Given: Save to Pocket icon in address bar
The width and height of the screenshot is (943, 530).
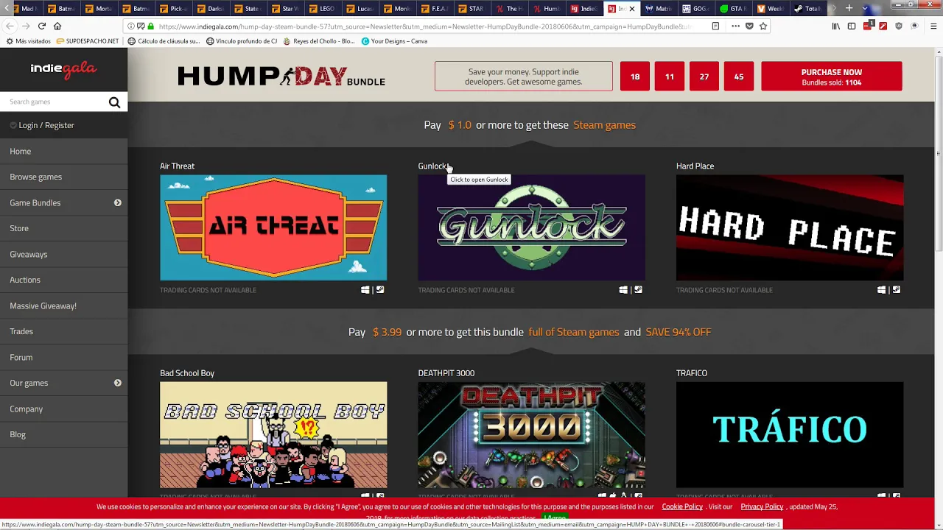Looking at the screenshot, I should [x=749, y=26].
